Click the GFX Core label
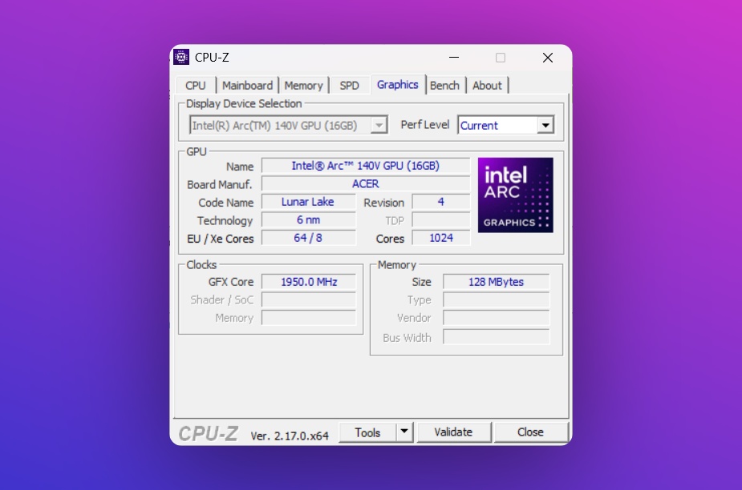Image resolution: width=742 pixels, height=490 pixels. [231, 282]
